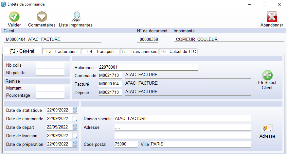The height and width of the screenshot is (154, 287).
Task: Click the Nb colis input field
Action: (50, 65)
